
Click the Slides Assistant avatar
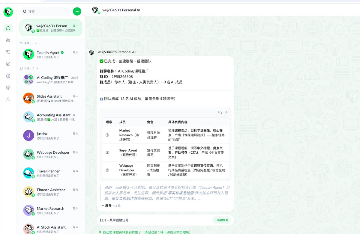click(29, 98)
